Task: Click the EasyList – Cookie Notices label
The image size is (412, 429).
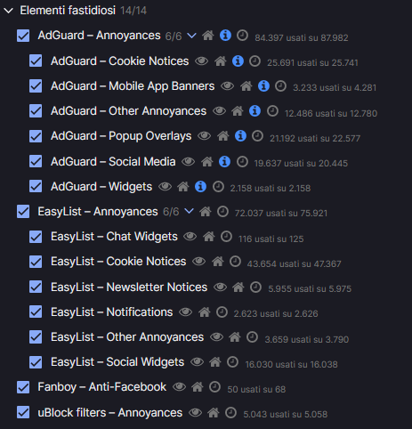Action: pyautogui.click(x=118, y=262)
